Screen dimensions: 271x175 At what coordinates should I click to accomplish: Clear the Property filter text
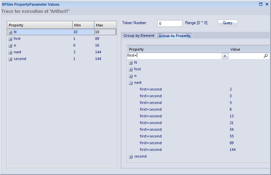click(225, 56)
